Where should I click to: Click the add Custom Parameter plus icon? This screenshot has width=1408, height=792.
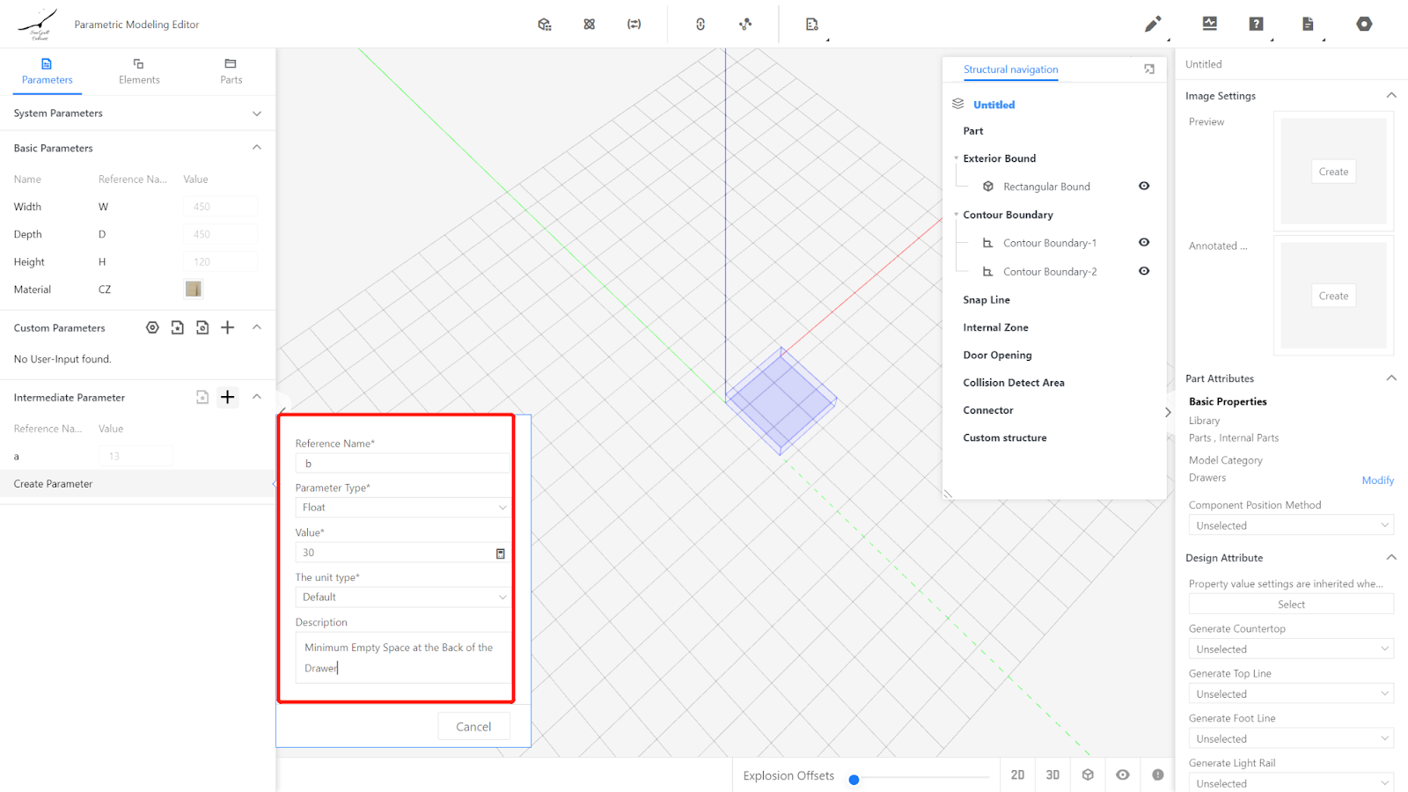(x=227, y=327)
